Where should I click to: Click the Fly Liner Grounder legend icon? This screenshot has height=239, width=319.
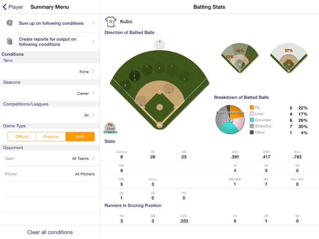[110, 128]
